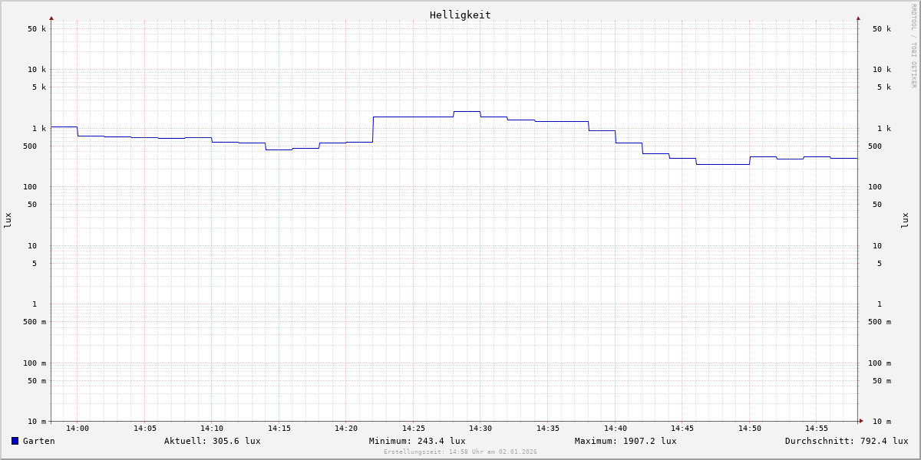This screenshot has width=921, height=460.
Task: Click the 50 k label on left axis
Action: tap(37, 29)
